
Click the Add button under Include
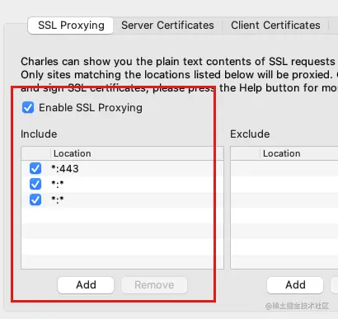tap(86, 285)
